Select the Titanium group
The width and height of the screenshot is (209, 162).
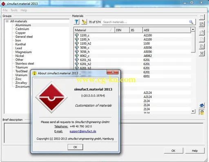pyautogui.click(x=22, y=67)
